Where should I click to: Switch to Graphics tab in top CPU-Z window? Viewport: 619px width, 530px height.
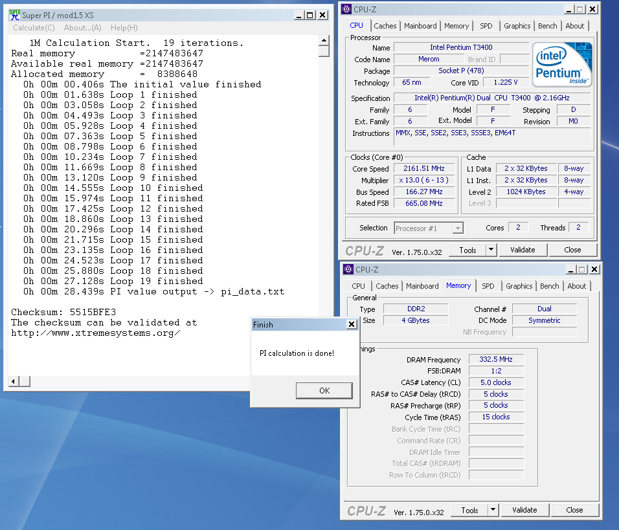(x=517, y=26)
